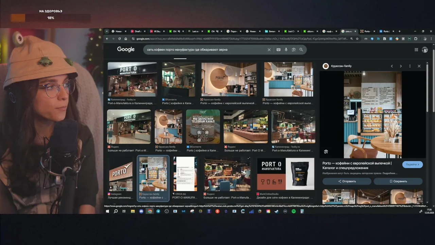
Task: Open the tab search dropdown arrow
Action: [107, 31]
